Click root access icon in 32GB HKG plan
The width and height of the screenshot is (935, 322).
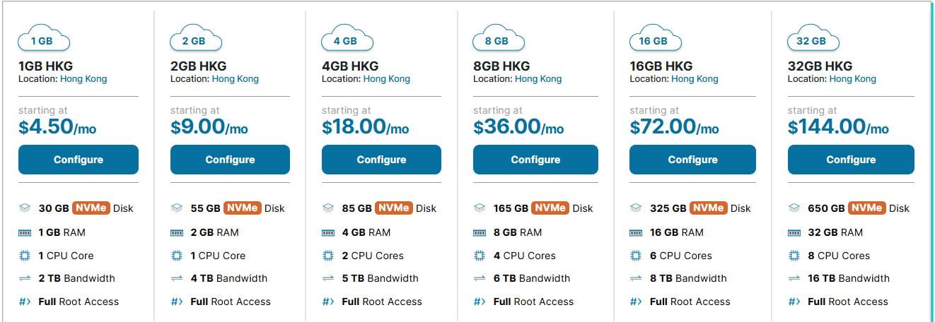coord(794,302)
